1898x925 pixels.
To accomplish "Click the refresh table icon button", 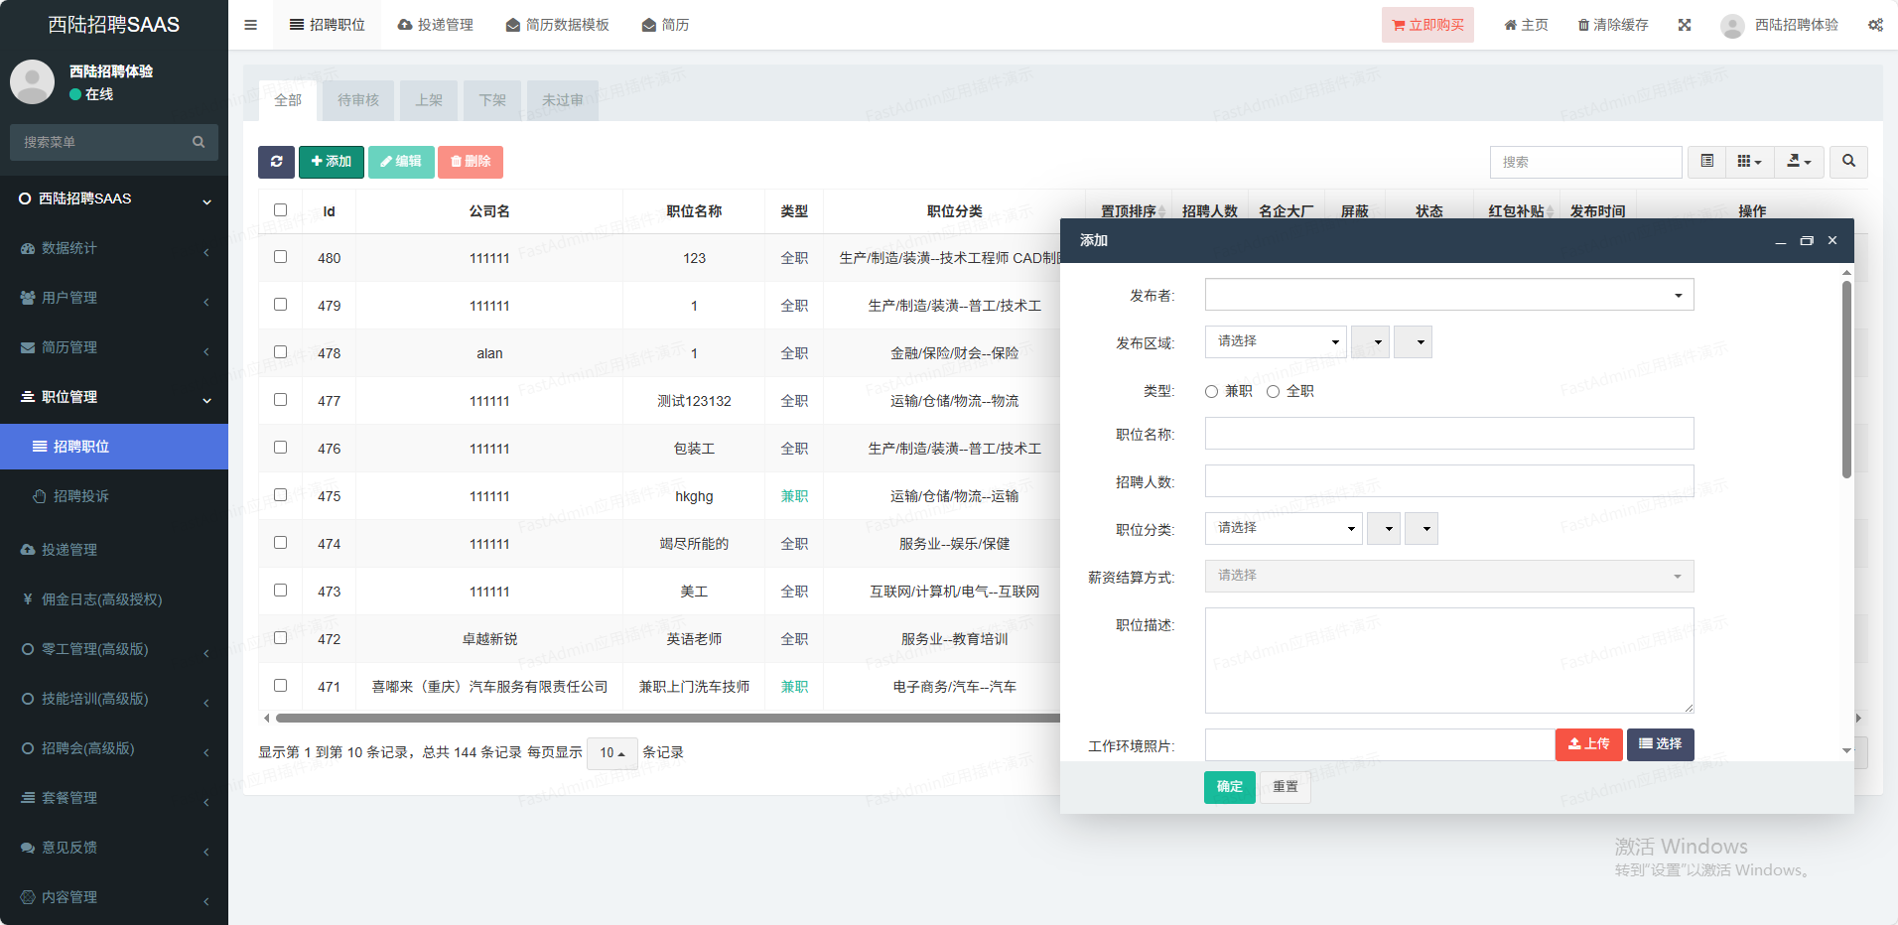I will pyautogui.click(x=276, y=162).
